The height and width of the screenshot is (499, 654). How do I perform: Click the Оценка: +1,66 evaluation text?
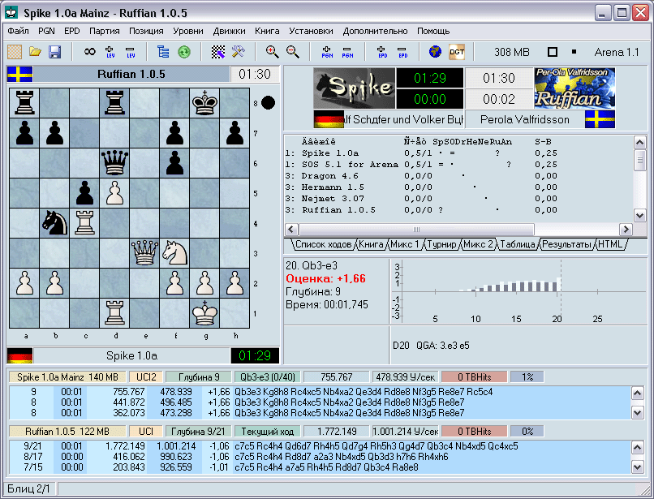325,278
